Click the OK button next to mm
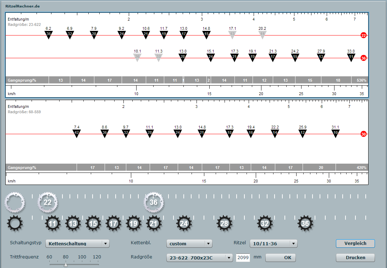387x268 pixels. 280,258
